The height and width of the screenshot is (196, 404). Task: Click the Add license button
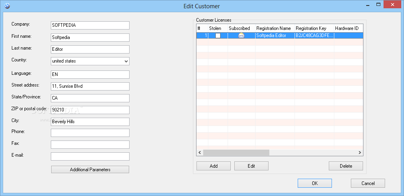[x=213, y=166]
